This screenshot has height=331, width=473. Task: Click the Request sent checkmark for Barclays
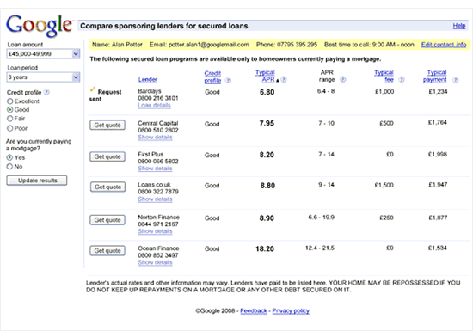[x=93, y=89]
